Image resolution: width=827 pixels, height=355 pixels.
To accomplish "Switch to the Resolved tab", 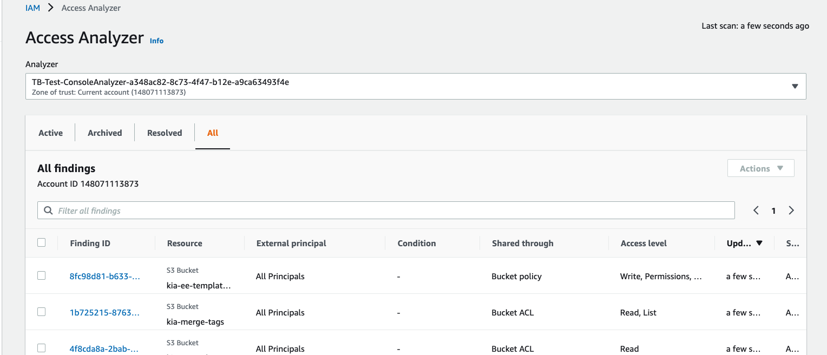I will coord(164,133).
